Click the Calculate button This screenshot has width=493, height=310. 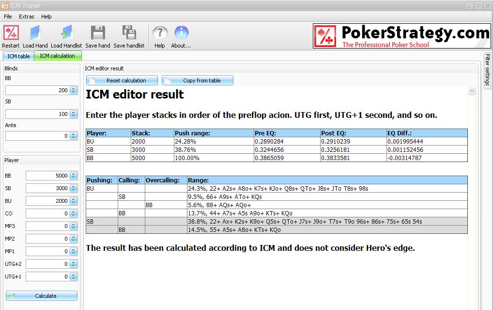pyautogui.click(x=42, y=296)
